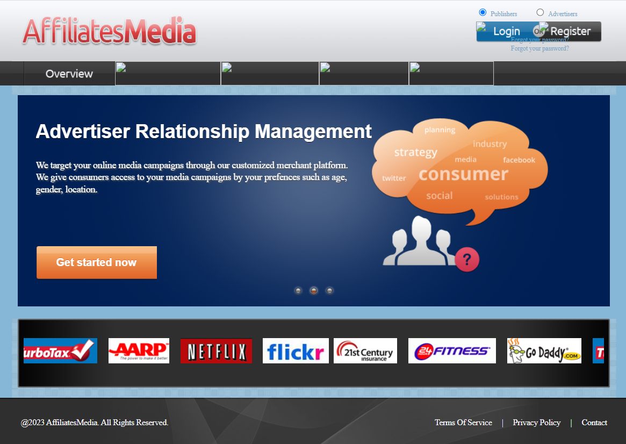Viewport: 626px width, 444px height.
Task: Click the AARP brand logo
Action: coord(139,350)
